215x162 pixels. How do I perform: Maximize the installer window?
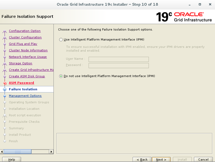click(x=200, y=4)
